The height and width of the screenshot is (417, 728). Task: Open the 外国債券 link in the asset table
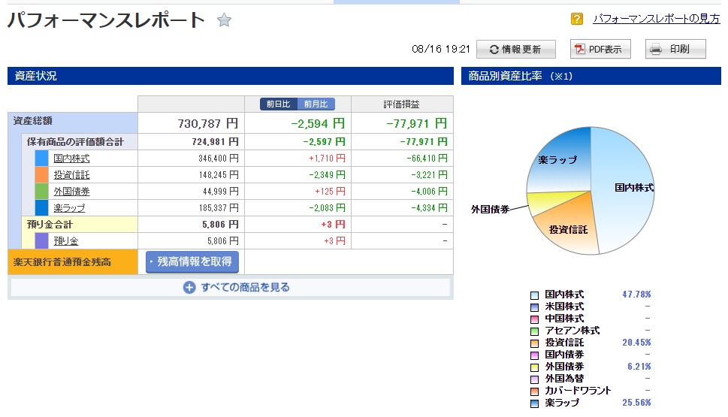coord(71,192)
